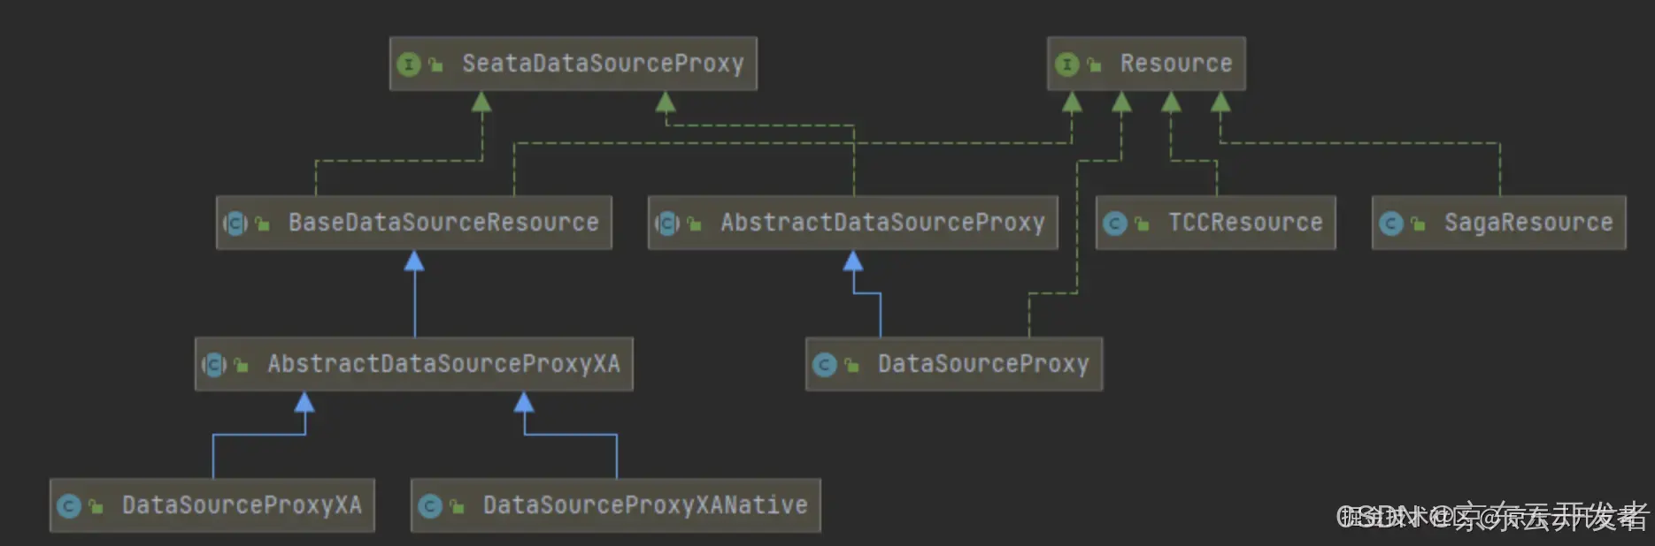Select the DataSourceProxyXA class node

point(212,505)
